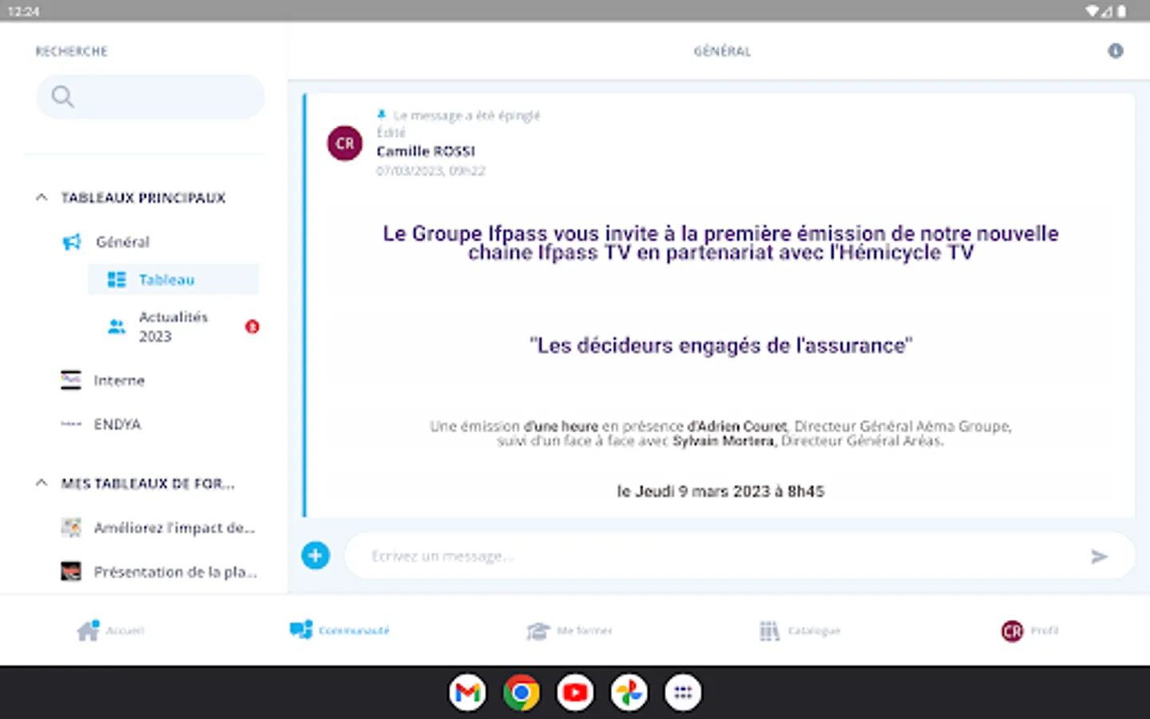
Task: Click the Interne board icon
Action: [71, 380]
